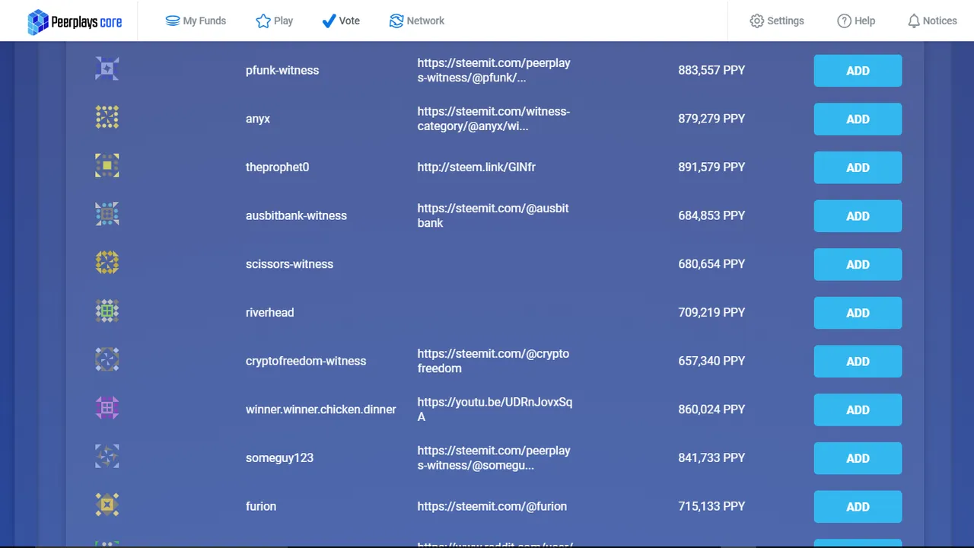Click the Settings gear icon
The image size is (974, 548).
[756, 21]
